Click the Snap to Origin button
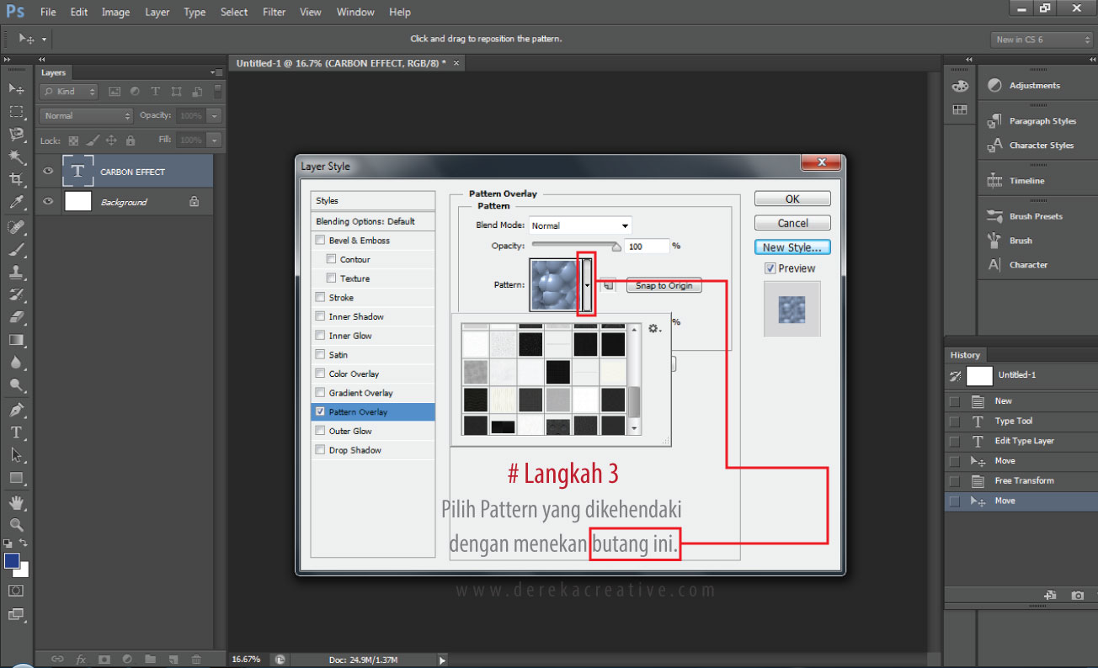Viewport: 1098px width, 668px height. point(664,286)
